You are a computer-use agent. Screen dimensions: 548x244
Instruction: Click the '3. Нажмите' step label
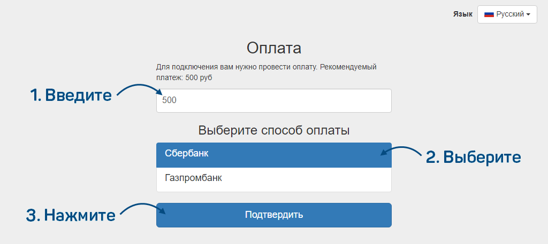click(71, 215)
